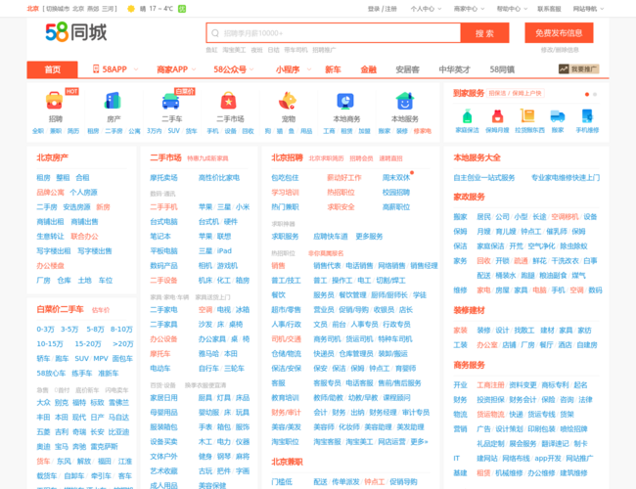
Task: Select the 手机维修 phone repair icon
Action: point(587,116)
